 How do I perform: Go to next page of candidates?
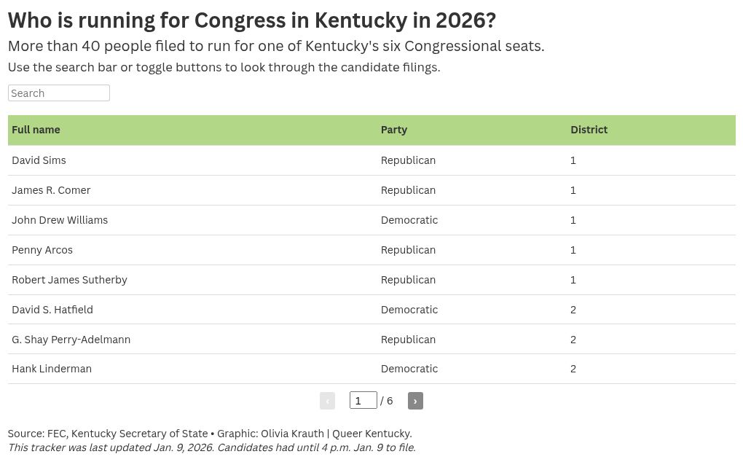coord(415,401)
